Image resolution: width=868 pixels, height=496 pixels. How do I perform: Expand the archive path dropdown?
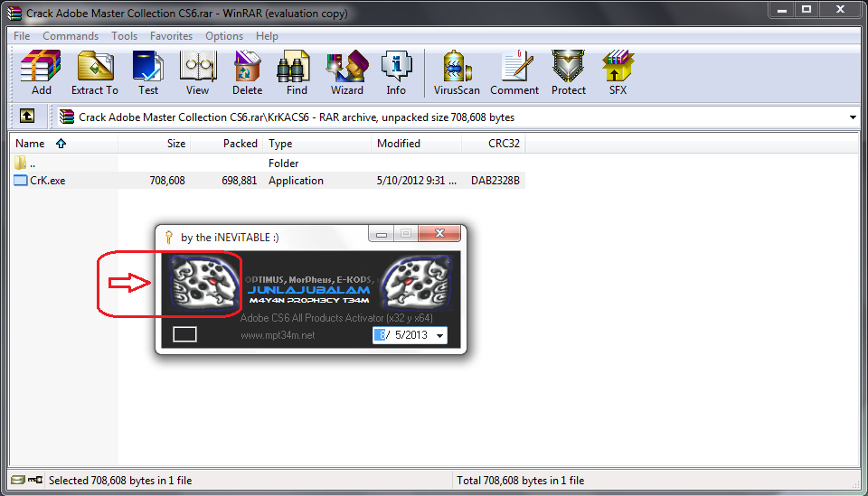[853, 117]
